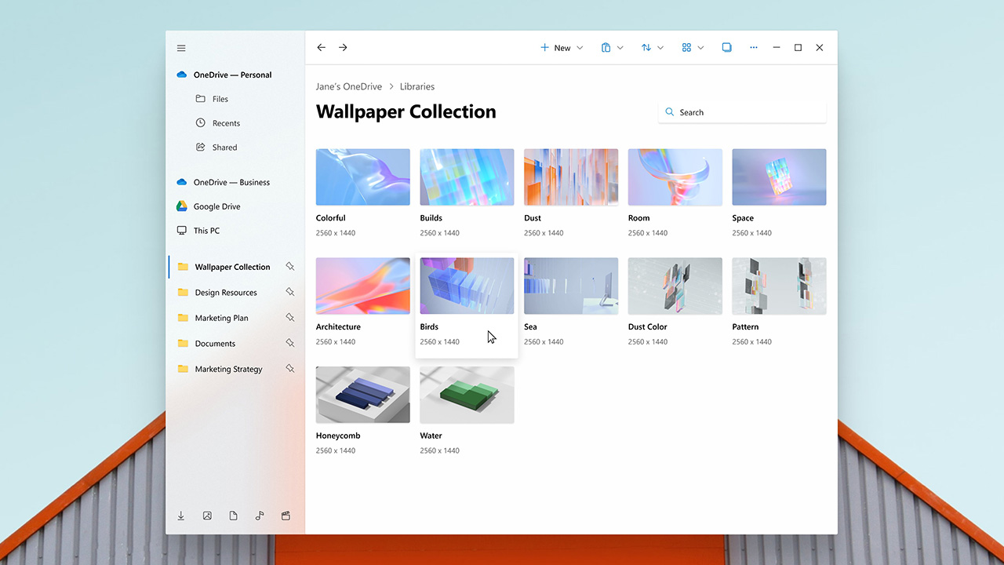
Task: Unpin Wallpaper Collection from sidebar
Action: pos(289,267)
